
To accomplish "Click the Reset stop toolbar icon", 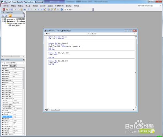I will 41,9.
